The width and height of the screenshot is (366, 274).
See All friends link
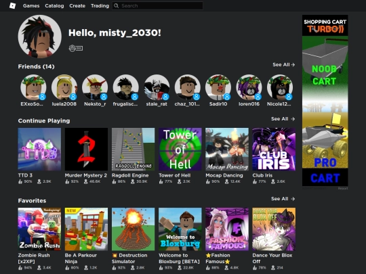coord(283,64)
